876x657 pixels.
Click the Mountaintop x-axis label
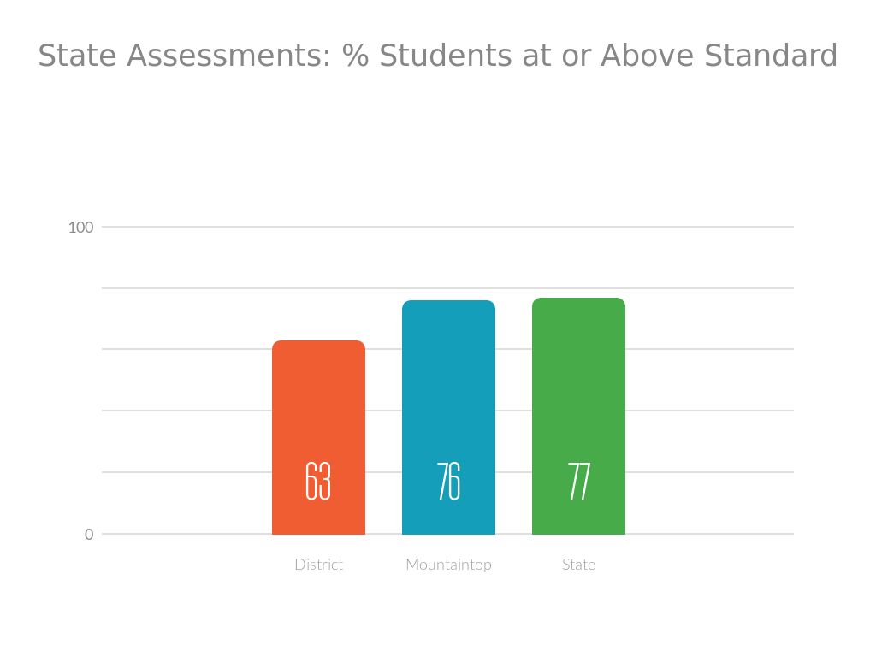448,565
